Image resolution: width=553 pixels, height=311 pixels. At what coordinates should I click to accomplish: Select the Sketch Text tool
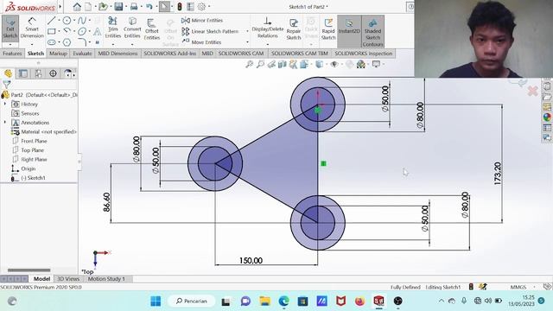tap(98, 32)
